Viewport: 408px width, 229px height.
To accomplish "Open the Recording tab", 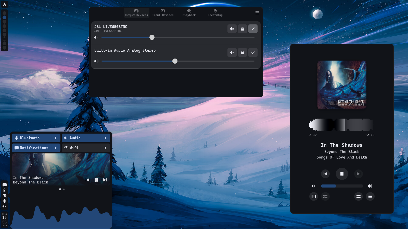I will [215, 12].
